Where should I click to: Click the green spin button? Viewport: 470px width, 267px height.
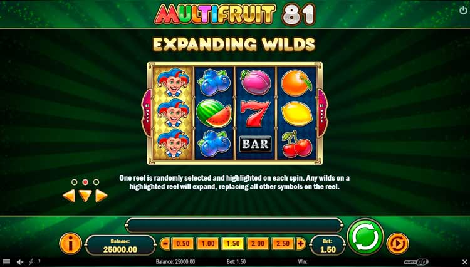point(365,237)
